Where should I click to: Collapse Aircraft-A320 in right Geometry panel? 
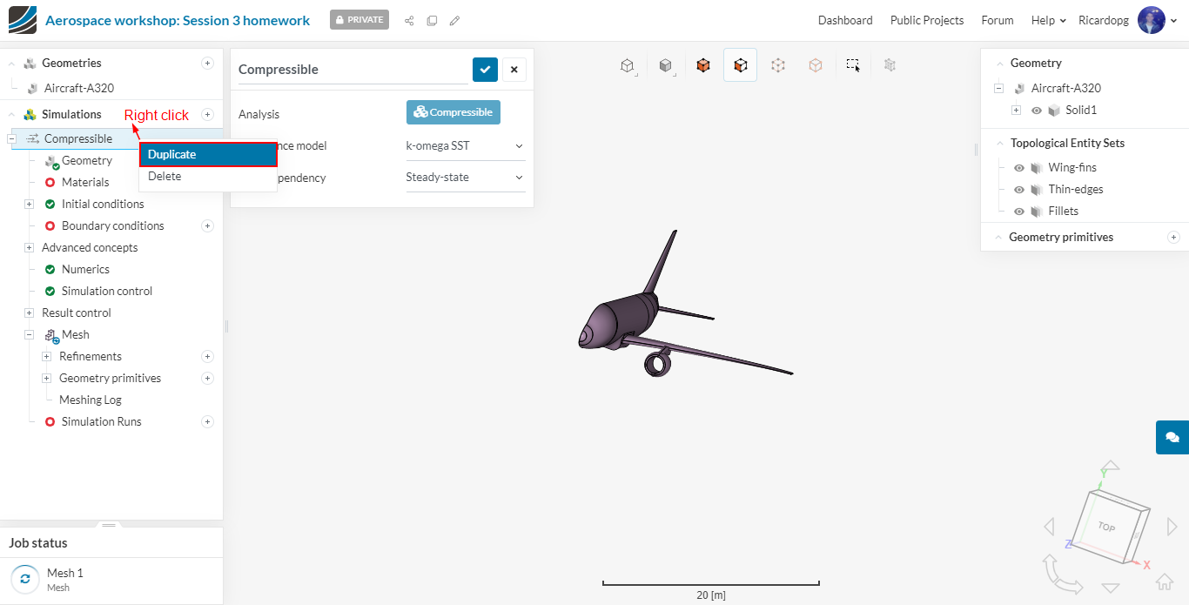tap(998, 88)
